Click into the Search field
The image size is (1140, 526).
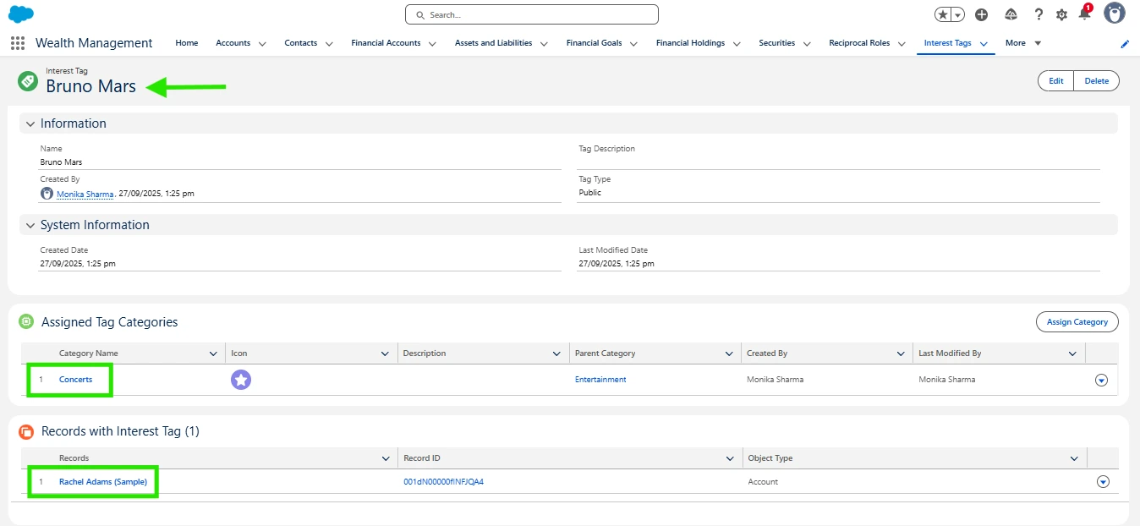531,15
